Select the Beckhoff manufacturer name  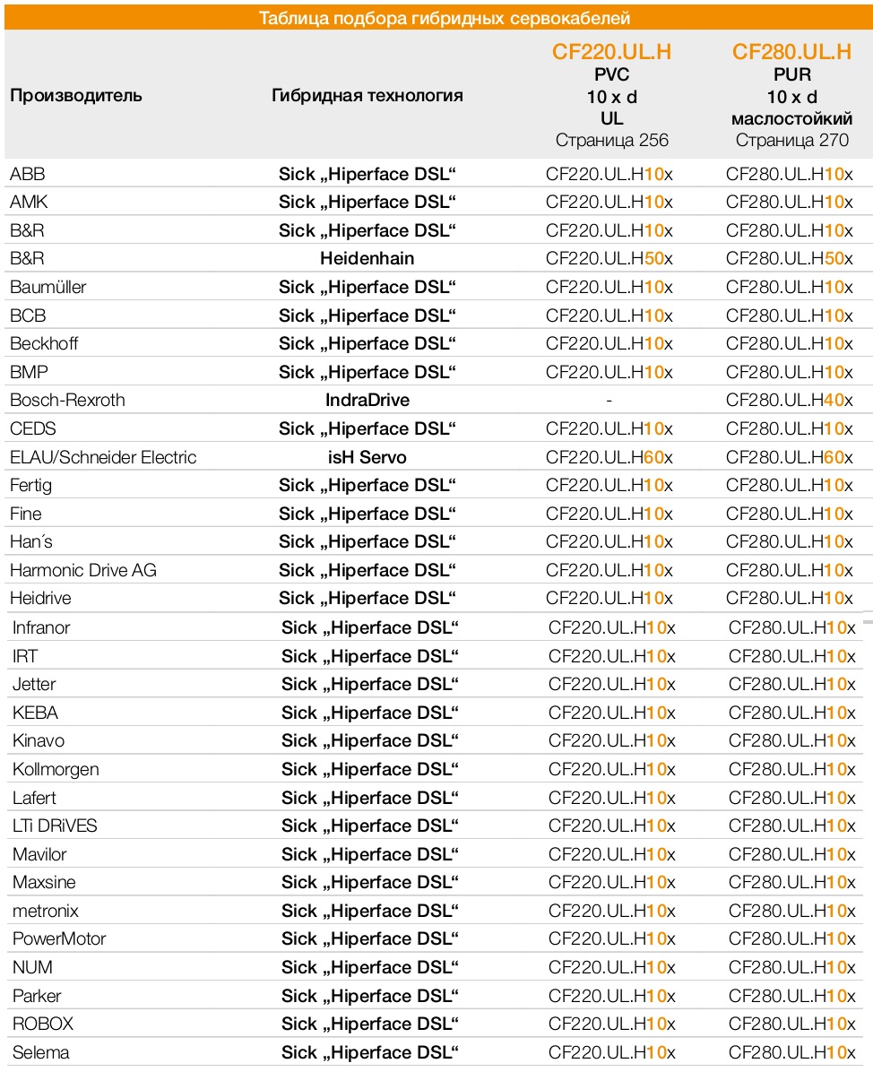44,344
